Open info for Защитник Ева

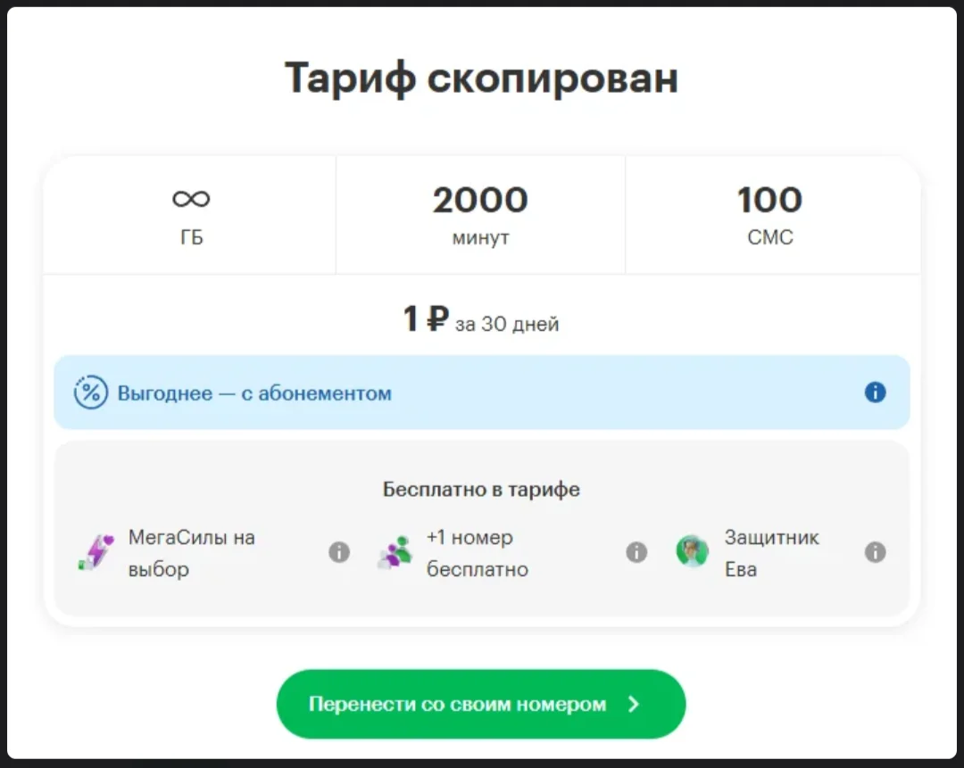(875, 552)
